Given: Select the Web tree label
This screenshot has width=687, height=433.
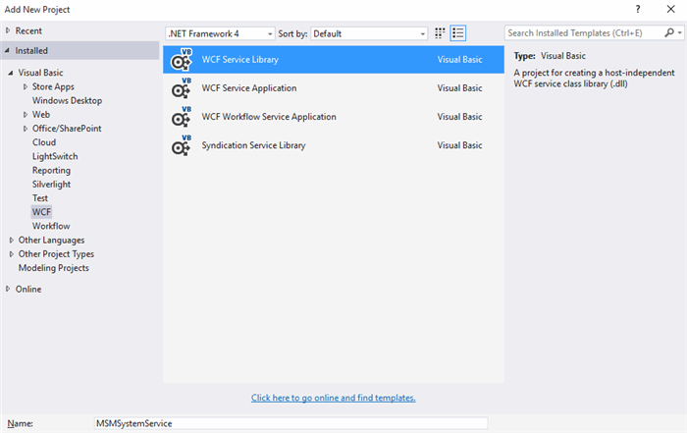Looking at the screenshot, I should pos(41,115).
